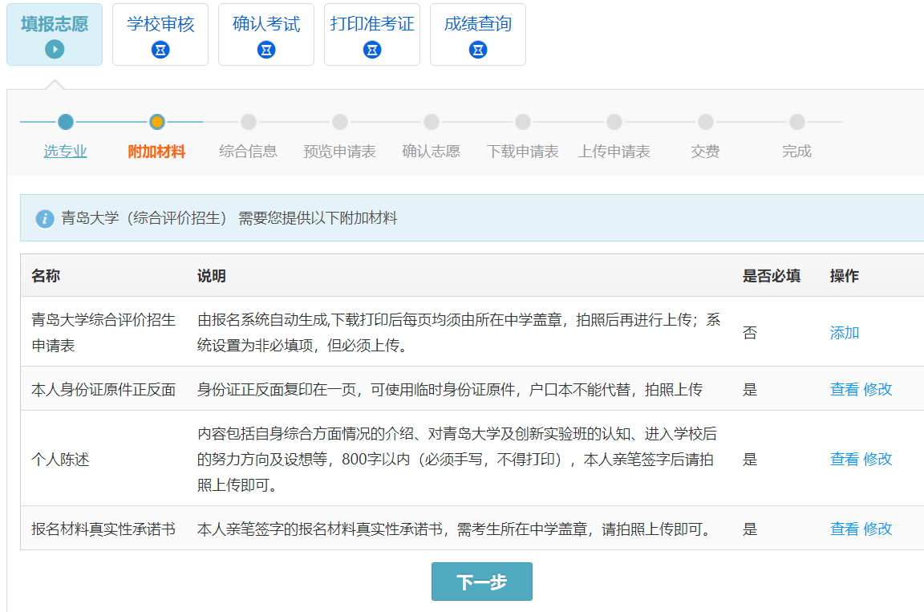The width and height of the screenshot is (924, 612).
Task: Go back to the 选专业 step link
Action: [x=66, y=152]
